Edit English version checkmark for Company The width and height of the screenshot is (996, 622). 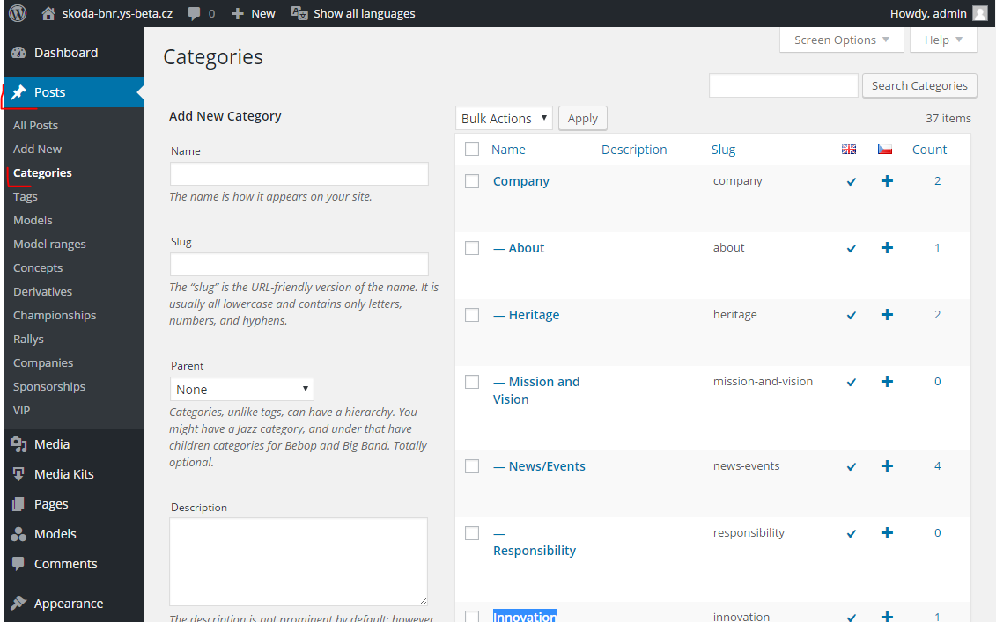point(852,181)
